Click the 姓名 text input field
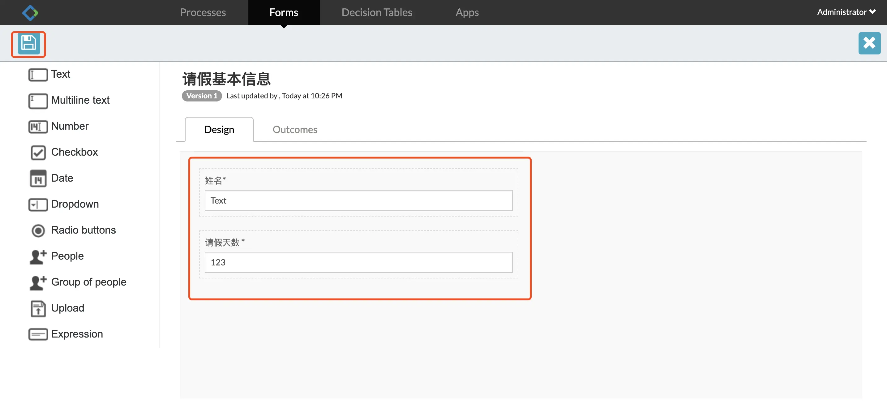 358,200
